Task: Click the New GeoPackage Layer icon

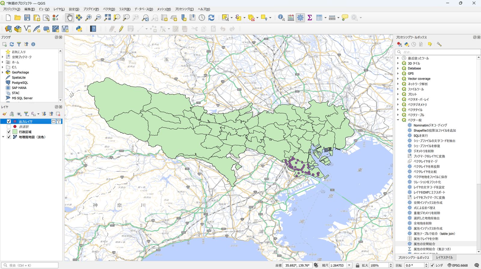Action: (x=18, y=29)
